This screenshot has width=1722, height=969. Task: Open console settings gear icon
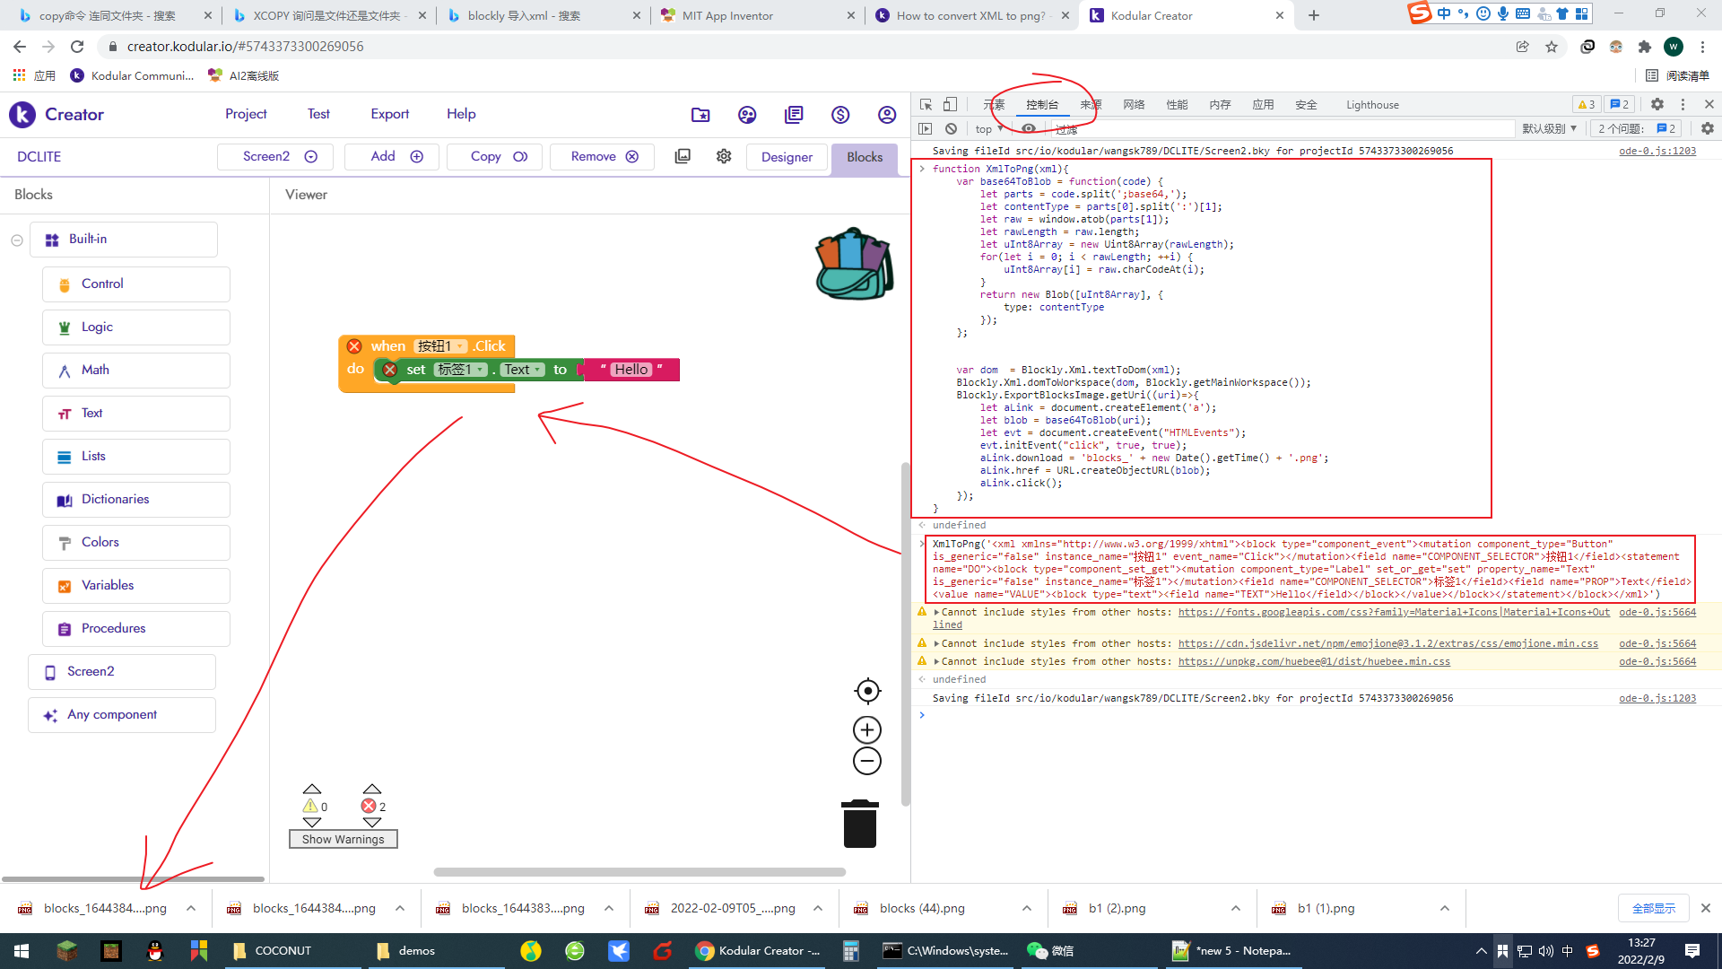1708,128
